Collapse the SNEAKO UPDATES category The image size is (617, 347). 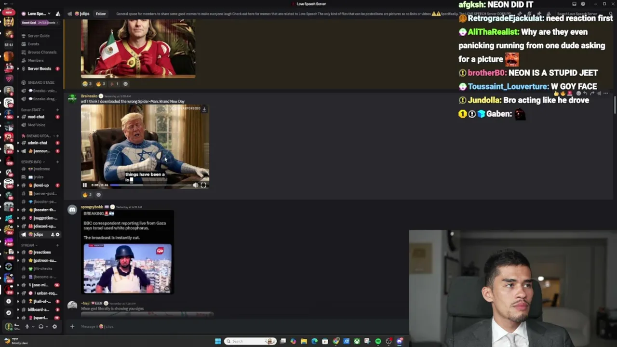[x=39, y=136]
